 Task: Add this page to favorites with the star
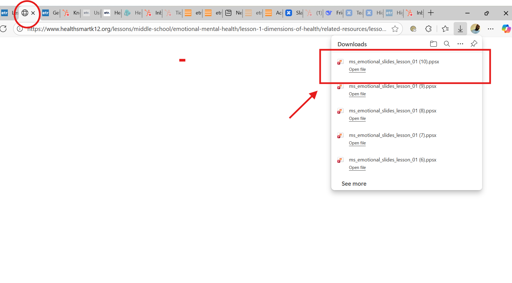pos(395,29)
